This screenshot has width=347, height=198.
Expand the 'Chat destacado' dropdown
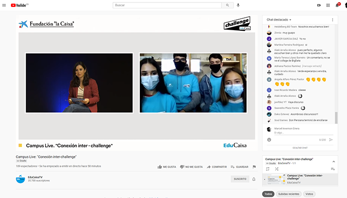pyautogui.click(x=279, y=19)
